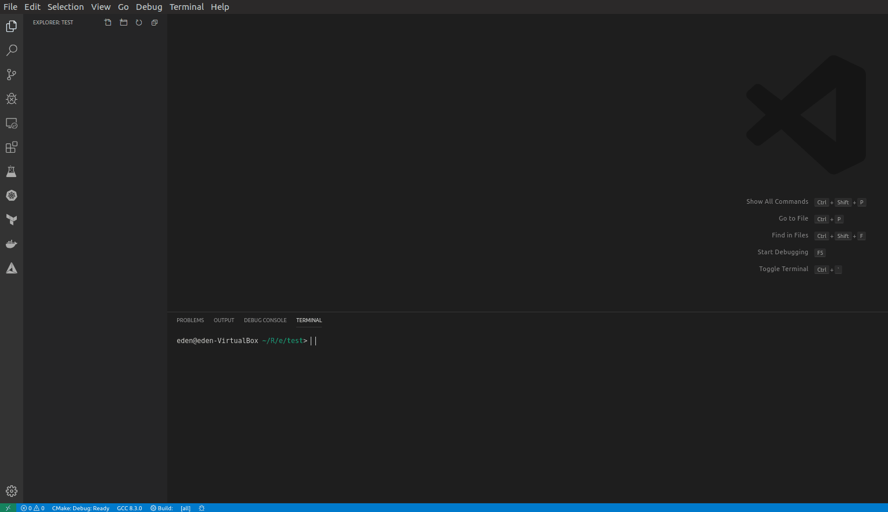Click the Show All Commands label

click(777, 202)
